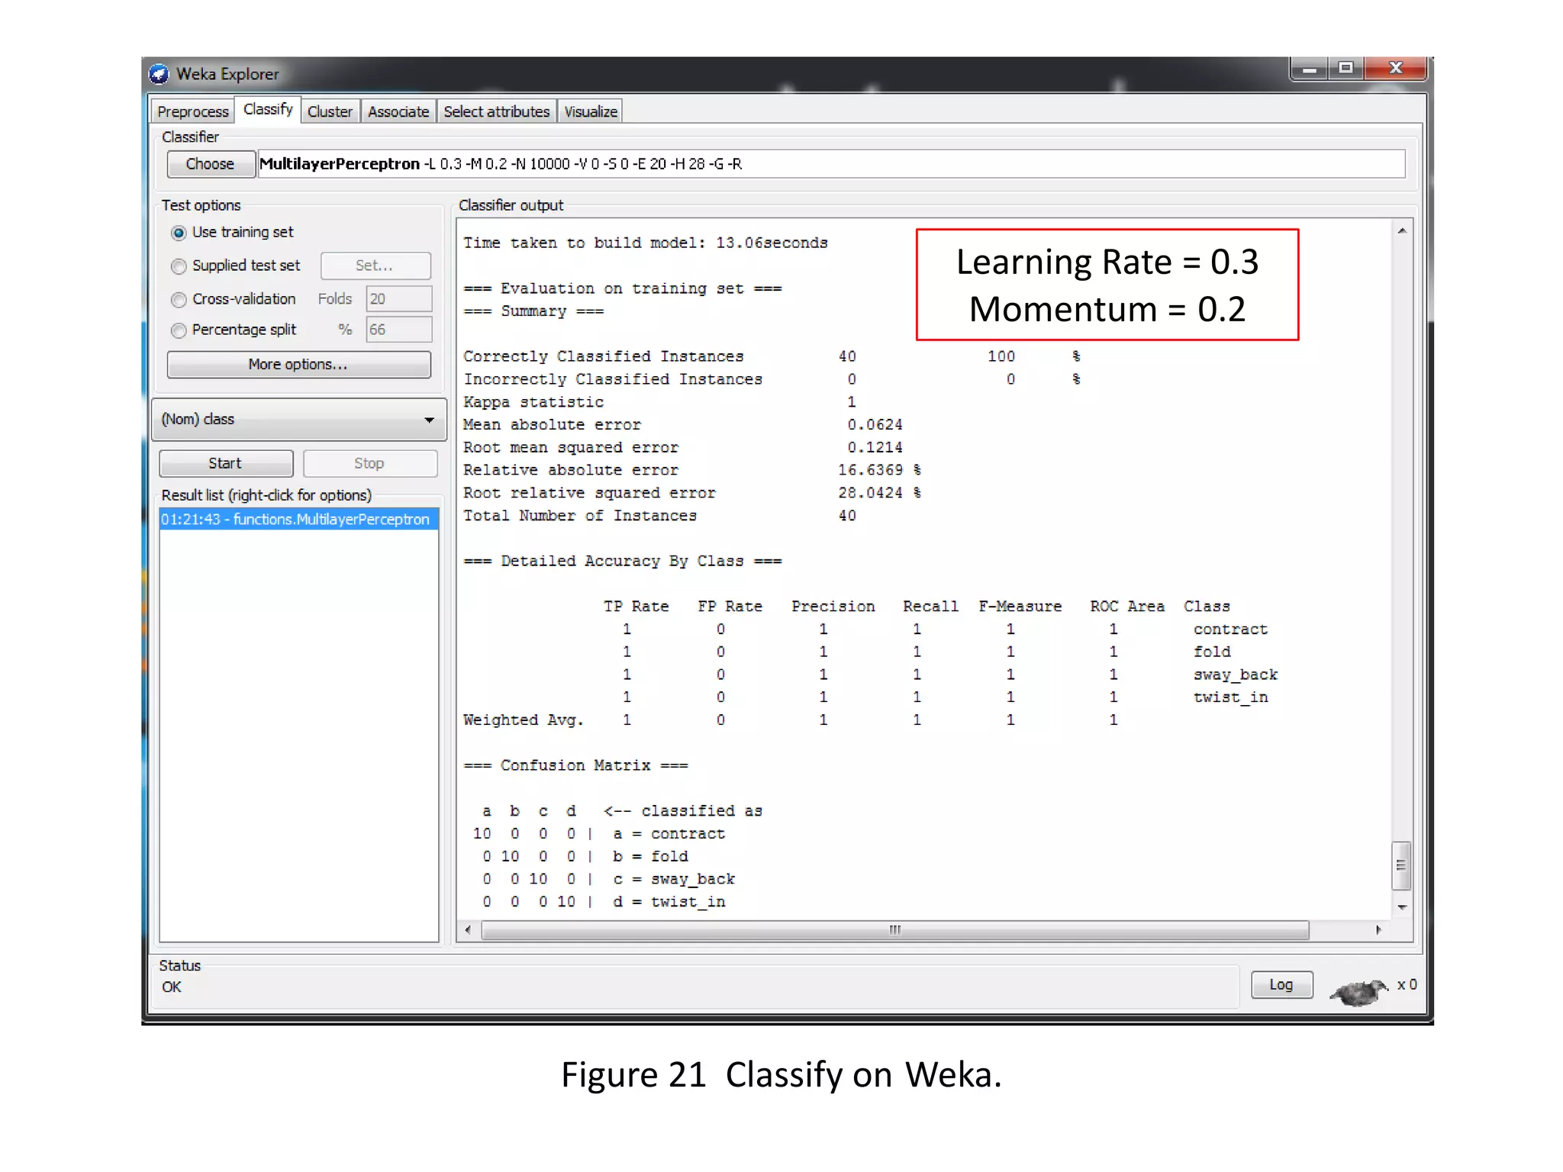Click the 'sway_back' class row in accuracy table
Viewport: 1563px width, 1172px height.
[949, 675]
